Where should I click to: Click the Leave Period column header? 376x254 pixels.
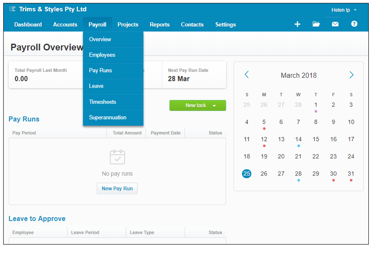[85, 232]
